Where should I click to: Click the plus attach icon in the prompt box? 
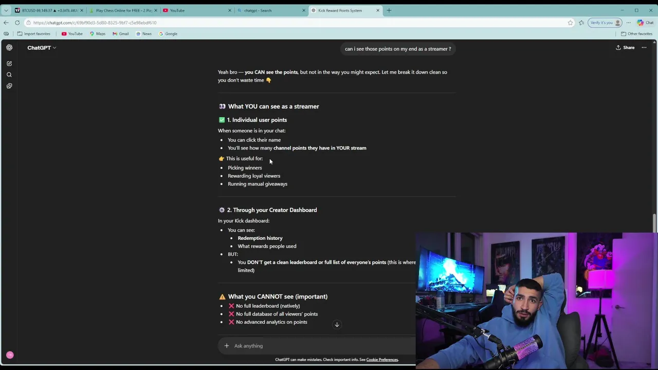coord(227,346)
